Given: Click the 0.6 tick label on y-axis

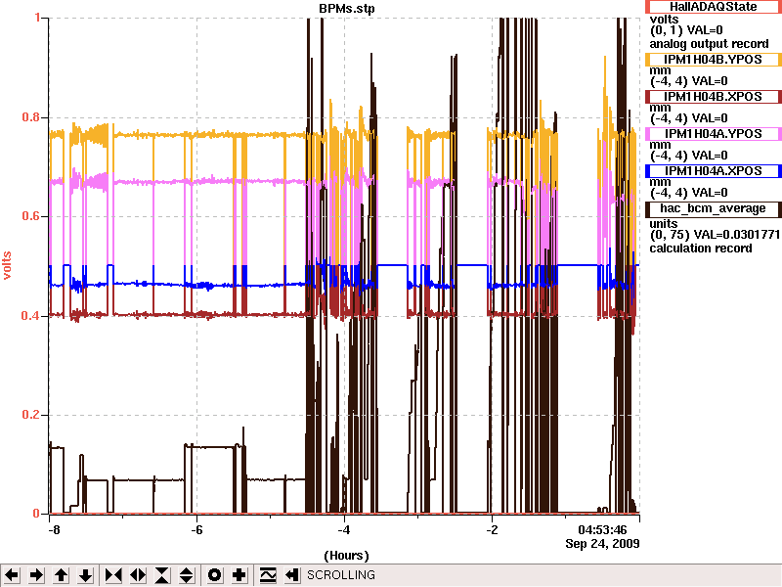Looking at the screenshot, I should (31, 216).
